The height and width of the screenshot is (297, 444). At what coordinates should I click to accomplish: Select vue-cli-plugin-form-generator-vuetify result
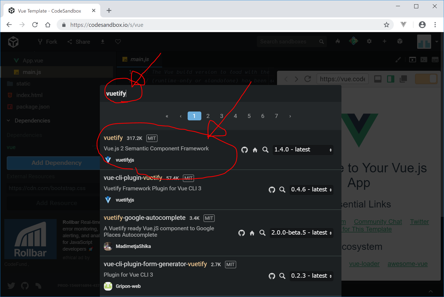(x=221, y=276)
